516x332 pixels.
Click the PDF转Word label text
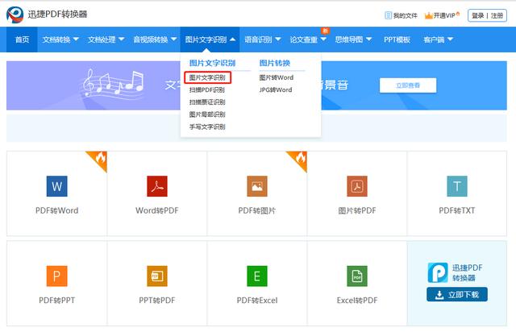57,210
